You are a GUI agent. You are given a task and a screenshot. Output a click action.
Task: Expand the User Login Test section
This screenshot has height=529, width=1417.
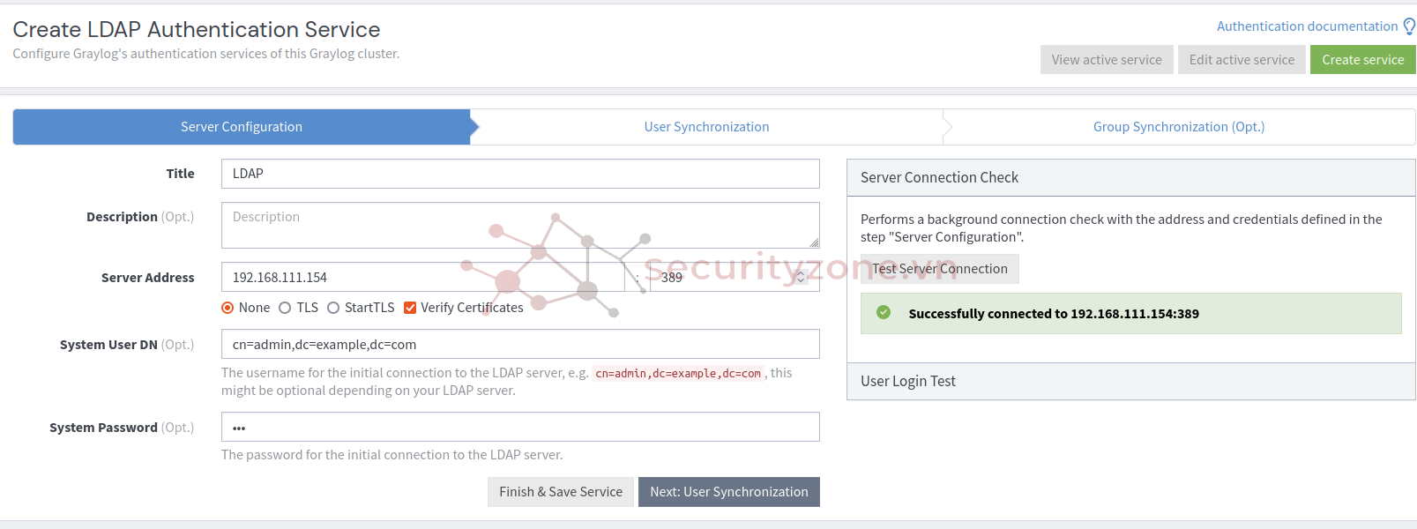point(1131,381)
